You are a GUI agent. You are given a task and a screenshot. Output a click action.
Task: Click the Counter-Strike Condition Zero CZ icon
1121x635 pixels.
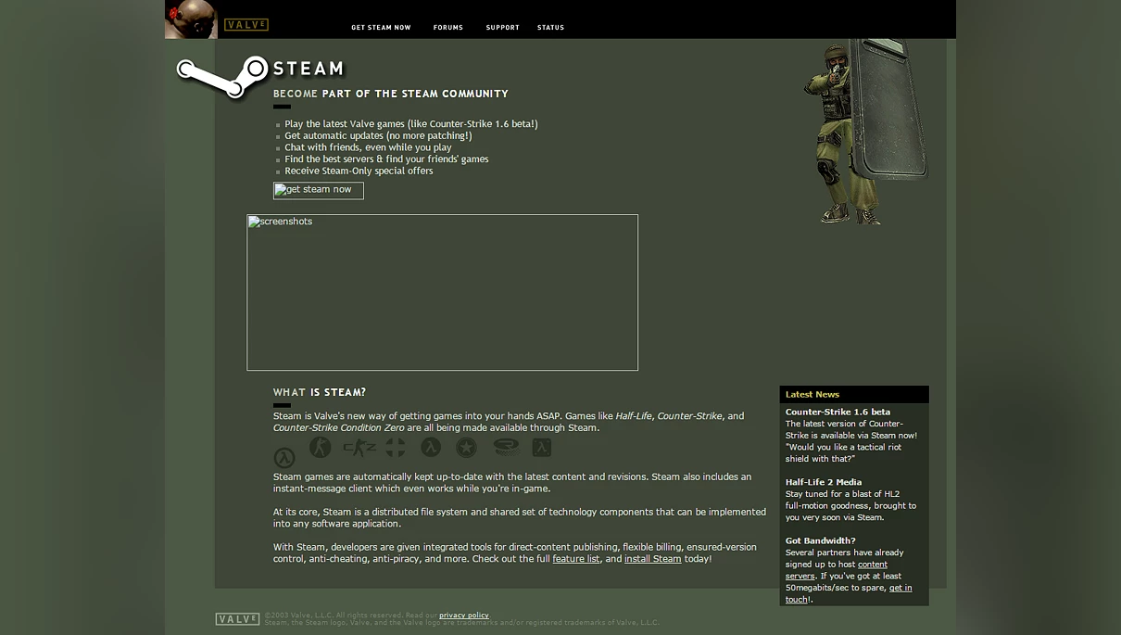[x=359, y=448]
